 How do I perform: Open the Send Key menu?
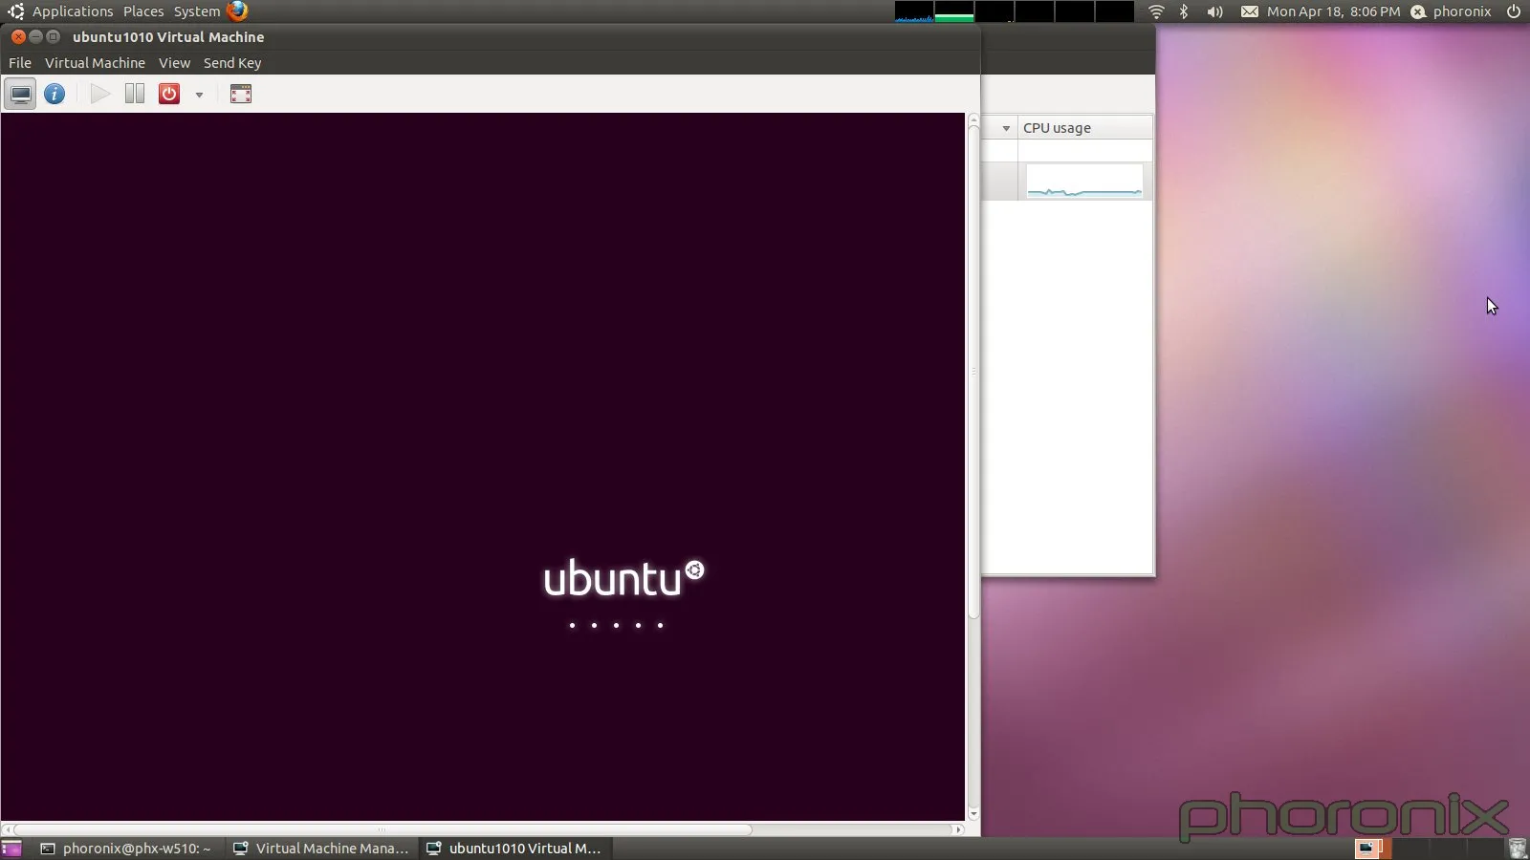pos(232,63)
